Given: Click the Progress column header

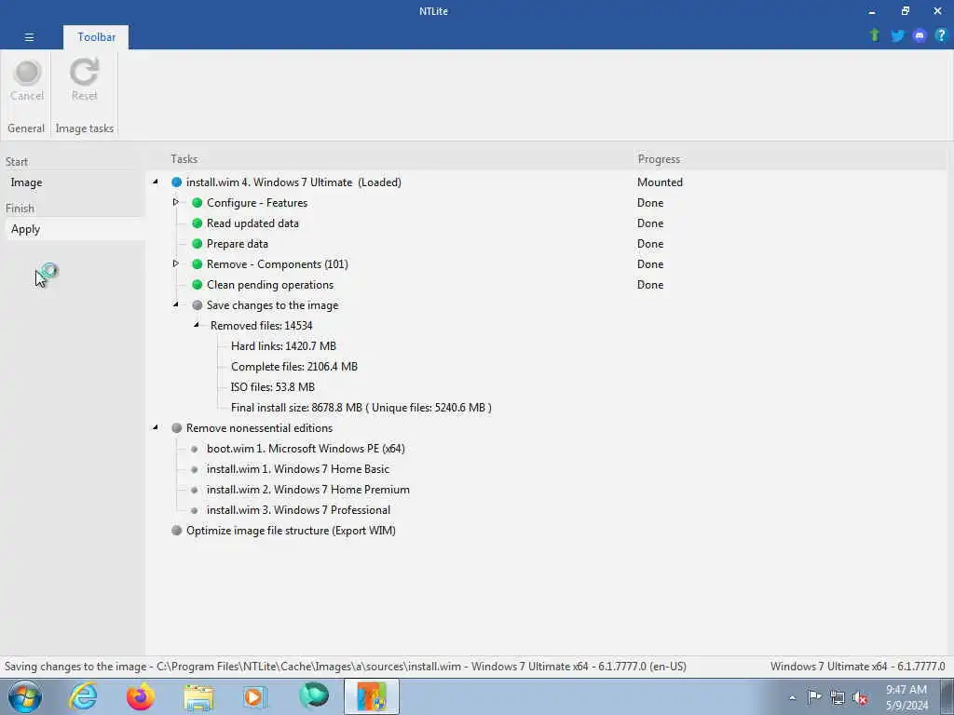Looking at the screenshot, I should (x=659, y=158).
